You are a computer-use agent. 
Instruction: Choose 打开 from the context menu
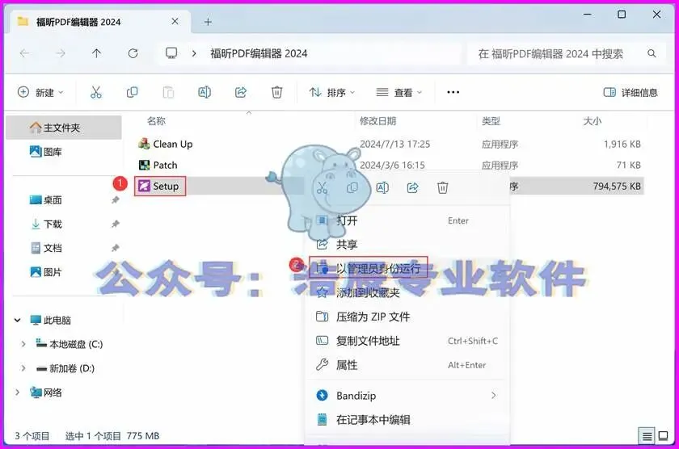click(x=407, y=220)
